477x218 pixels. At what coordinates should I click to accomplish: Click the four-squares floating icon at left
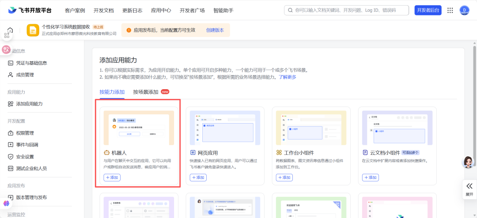click(7, 35)
